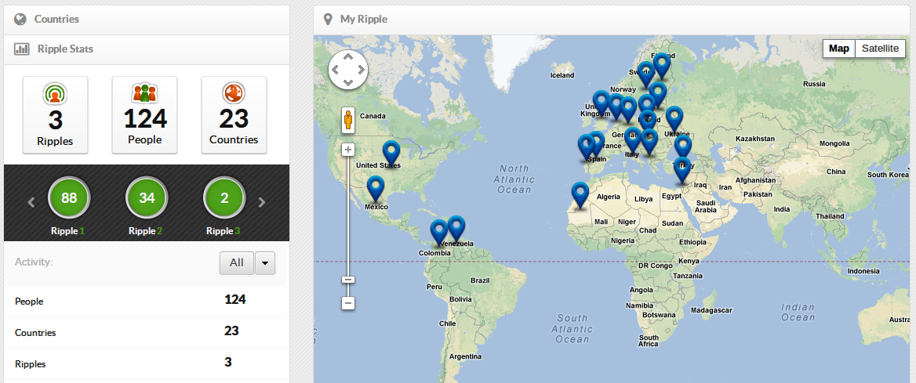Click the orange globe icon in Countries card

pos(234,93)
